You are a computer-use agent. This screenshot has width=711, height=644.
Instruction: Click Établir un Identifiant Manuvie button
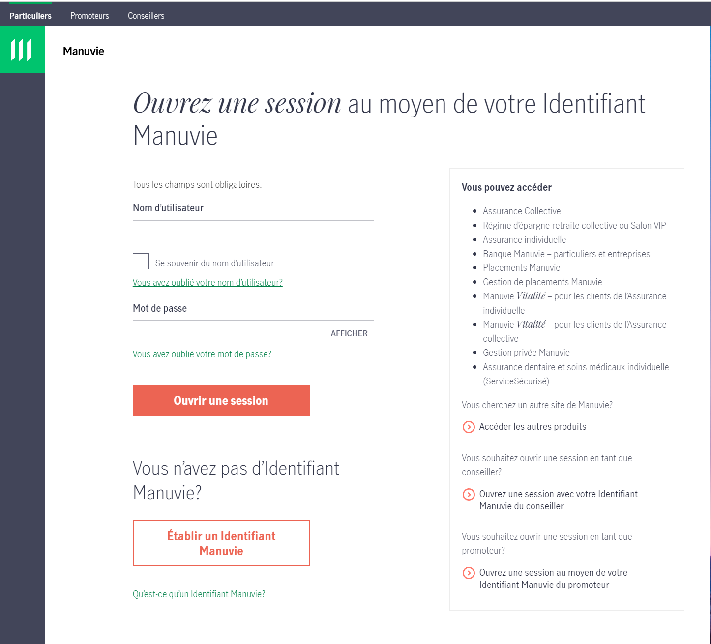[x=221, y=543]
